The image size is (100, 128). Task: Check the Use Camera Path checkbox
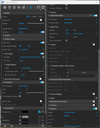tap(66, 40)
